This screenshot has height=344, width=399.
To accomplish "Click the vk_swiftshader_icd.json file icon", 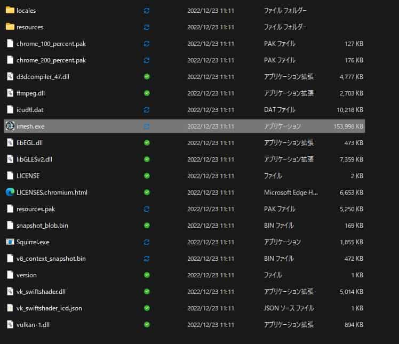I will 10,308.
